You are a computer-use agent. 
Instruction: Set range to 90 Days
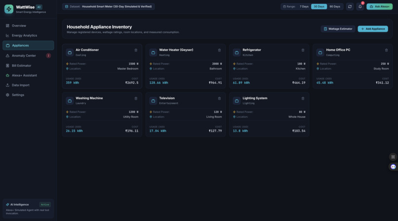(x=334, y=6)
